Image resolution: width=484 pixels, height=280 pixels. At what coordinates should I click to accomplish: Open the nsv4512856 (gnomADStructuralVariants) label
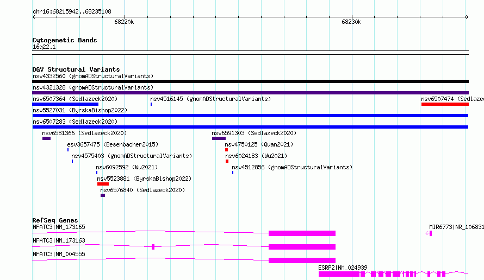[292, 167]
